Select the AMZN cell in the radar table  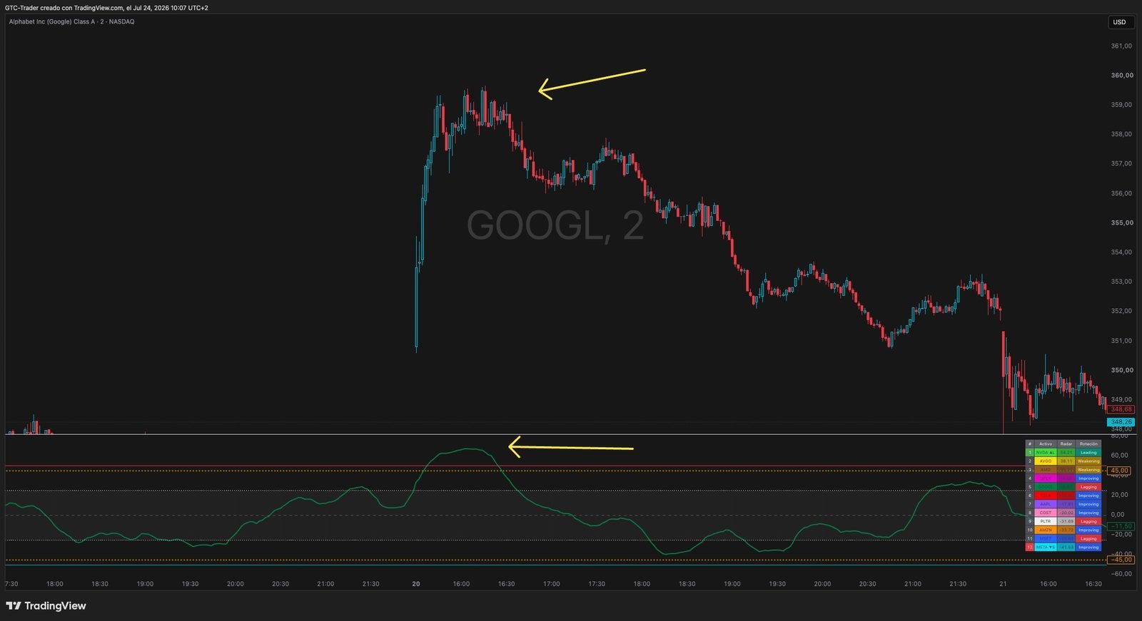[1046, 530]
